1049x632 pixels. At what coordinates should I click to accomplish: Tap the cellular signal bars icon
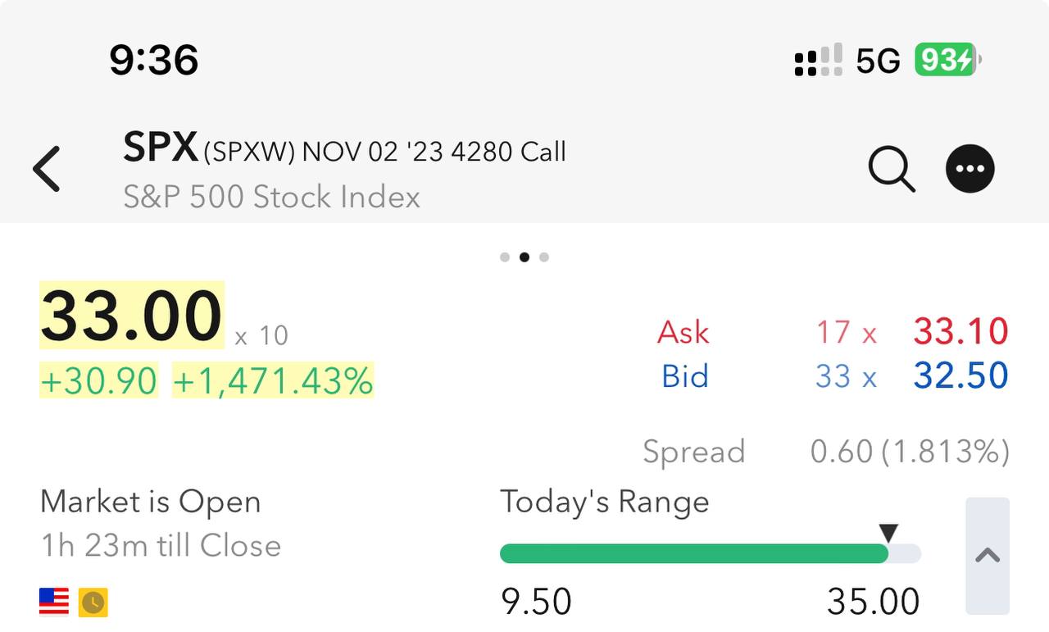point(818,61)
